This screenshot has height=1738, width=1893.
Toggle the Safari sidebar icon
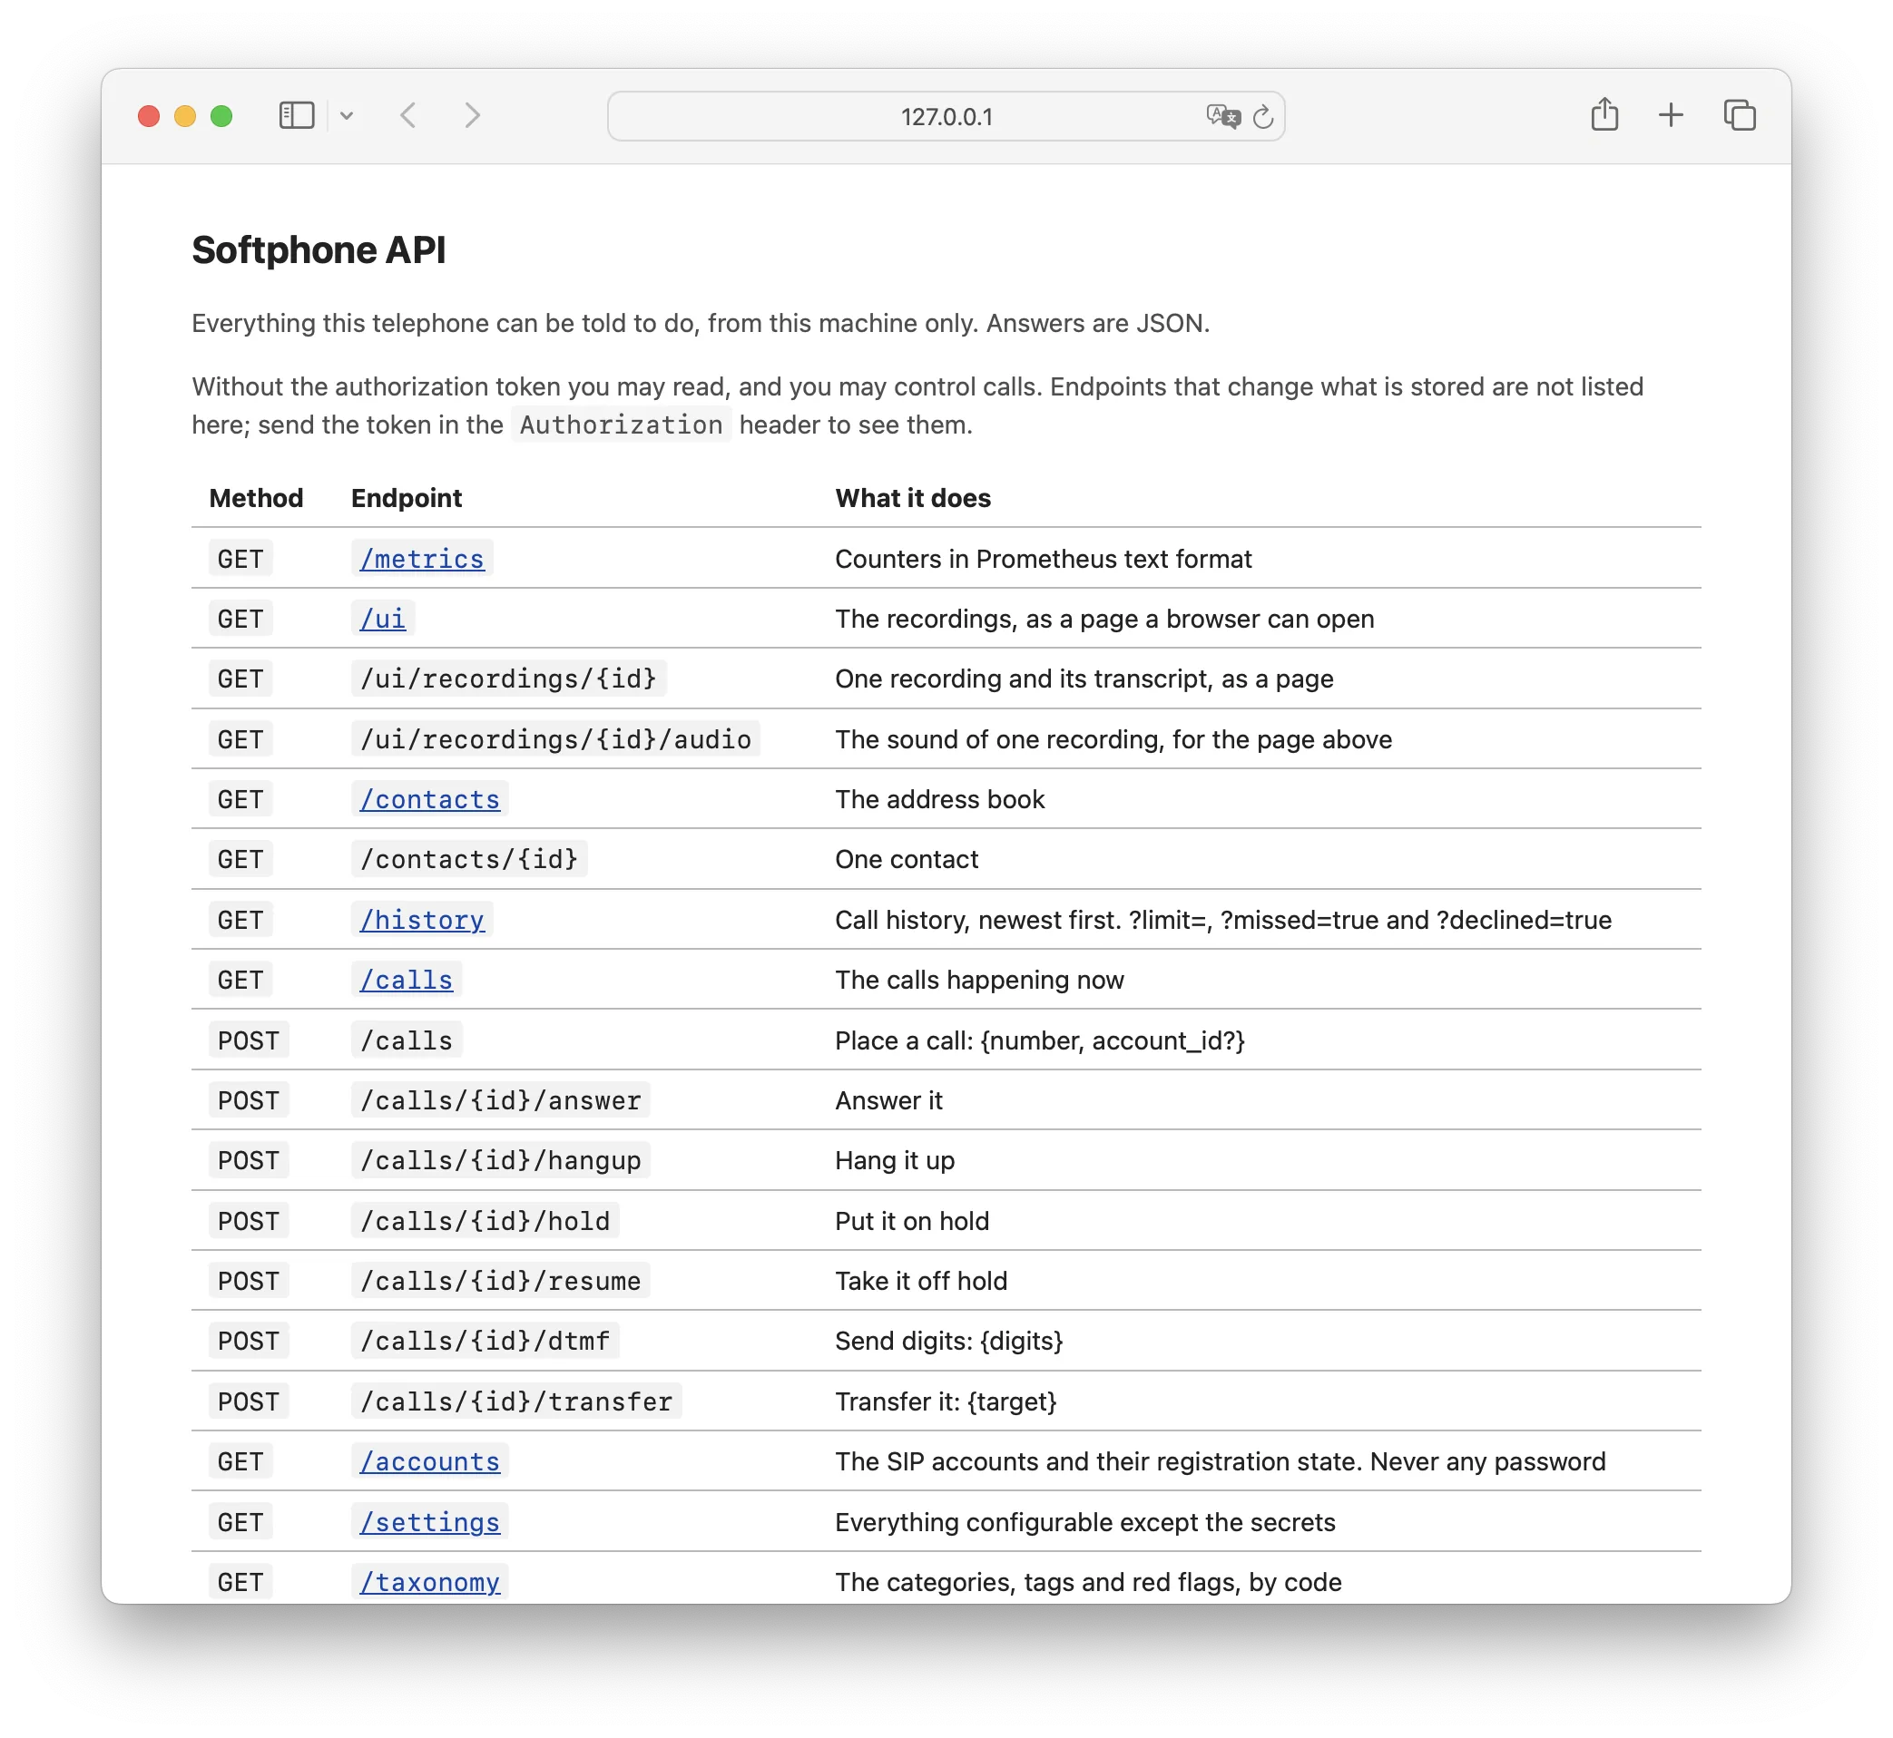click(x=297, y=116)
